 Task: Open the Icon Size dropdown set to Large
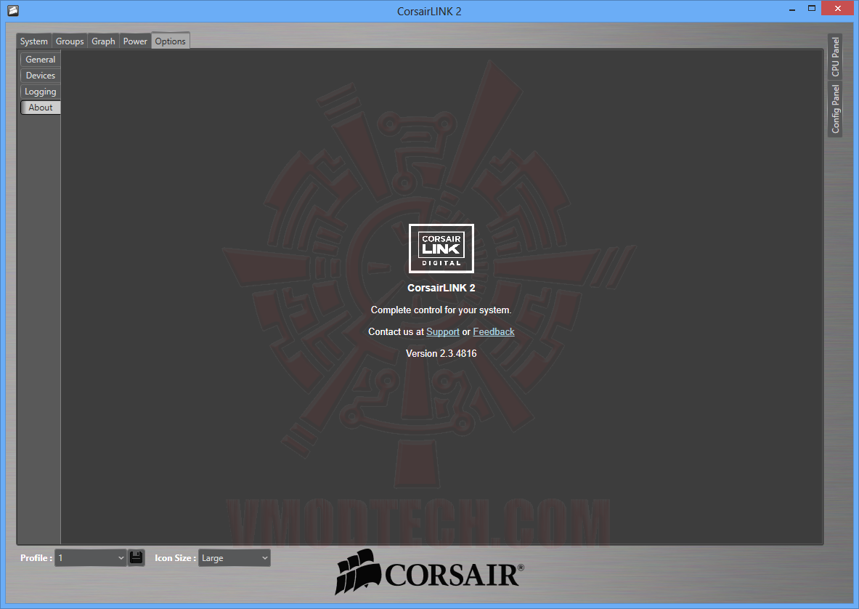tap(235, 558)
